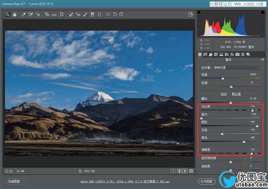Open the 白平衡 preset dropdown

click(x=236, y=68)
